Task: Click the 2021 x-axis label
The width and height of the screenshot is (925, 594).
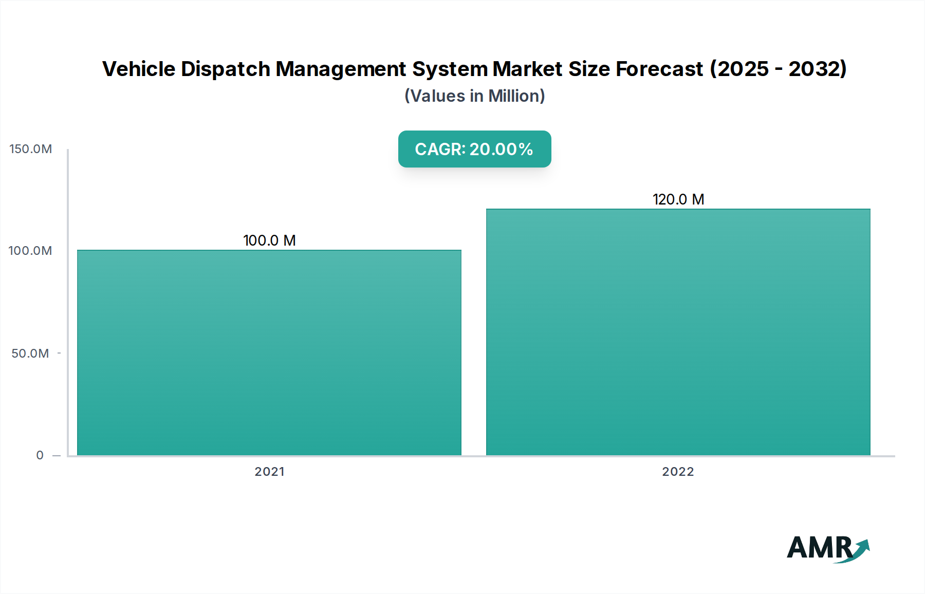Action: point(269,472)
